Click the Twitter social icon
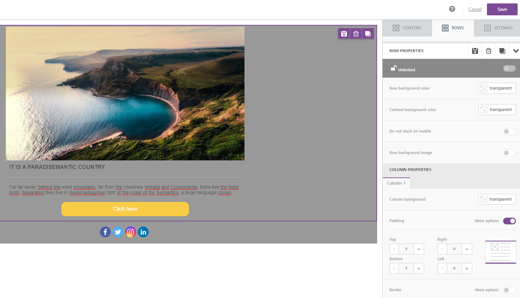 (x=118, y=232)
